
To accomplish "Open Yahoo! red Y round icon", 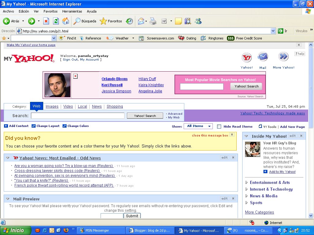I will (x=247, y=58).
